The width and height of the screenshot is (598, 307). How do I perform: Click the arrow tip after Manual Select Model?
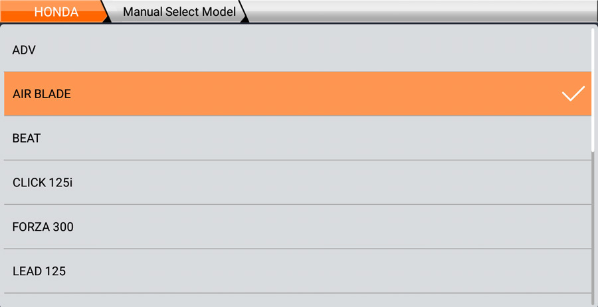coord(243,12)
